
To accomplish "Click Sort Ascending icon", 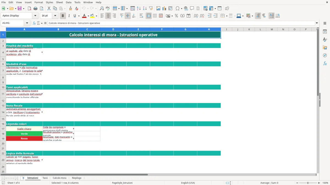I will [139, 8].
